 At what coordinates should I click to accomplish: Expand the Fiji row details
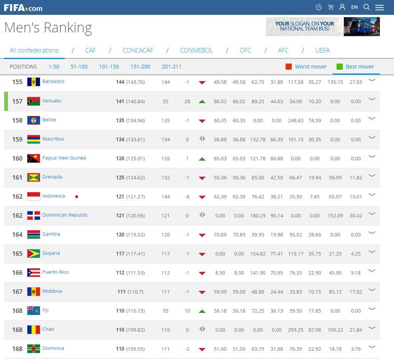pyautogui.click(x=372, y=309)
